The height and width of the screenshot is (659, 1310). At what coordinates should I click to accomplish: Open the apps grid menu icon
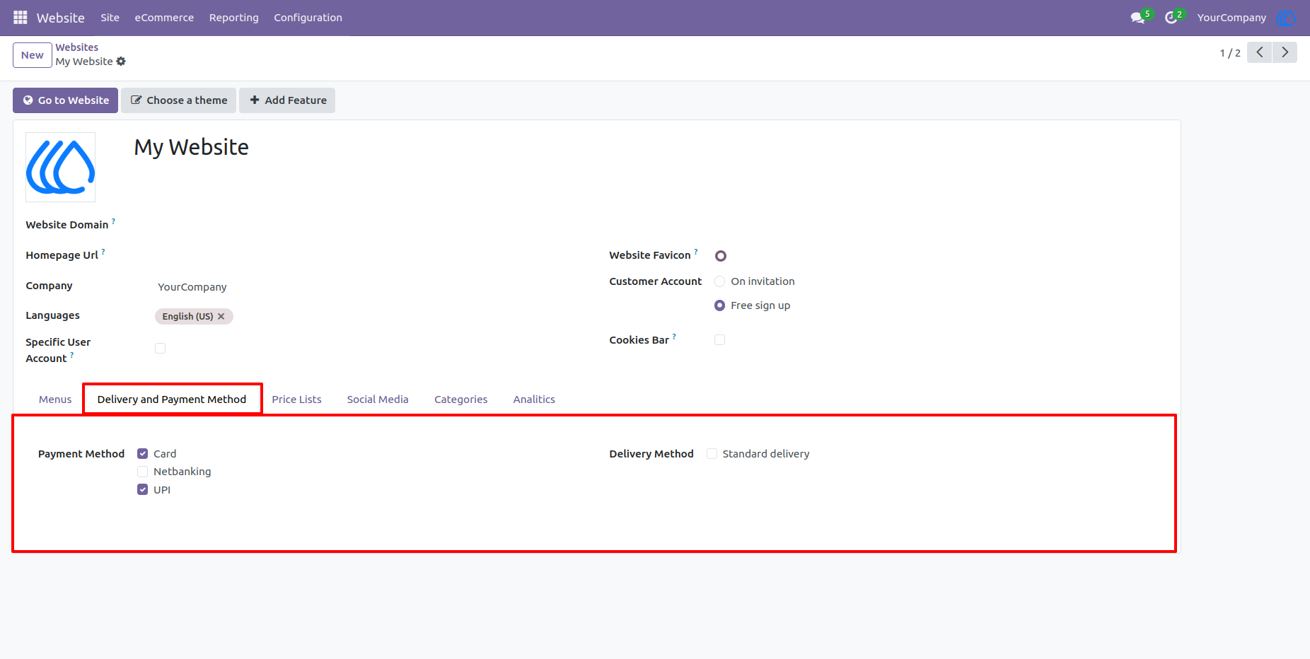click(20, 18)
